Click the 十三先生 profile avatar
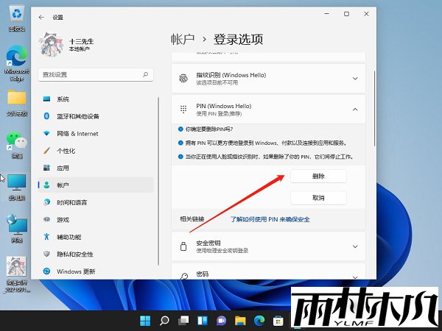Viewport: 442px width, 331px height. click(x=51, y=45)
